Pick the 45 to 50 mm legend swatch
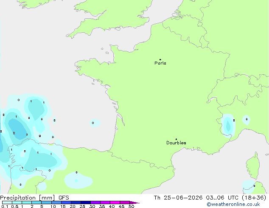The height and width of the screenshot is (208, 269). [125, 202]
